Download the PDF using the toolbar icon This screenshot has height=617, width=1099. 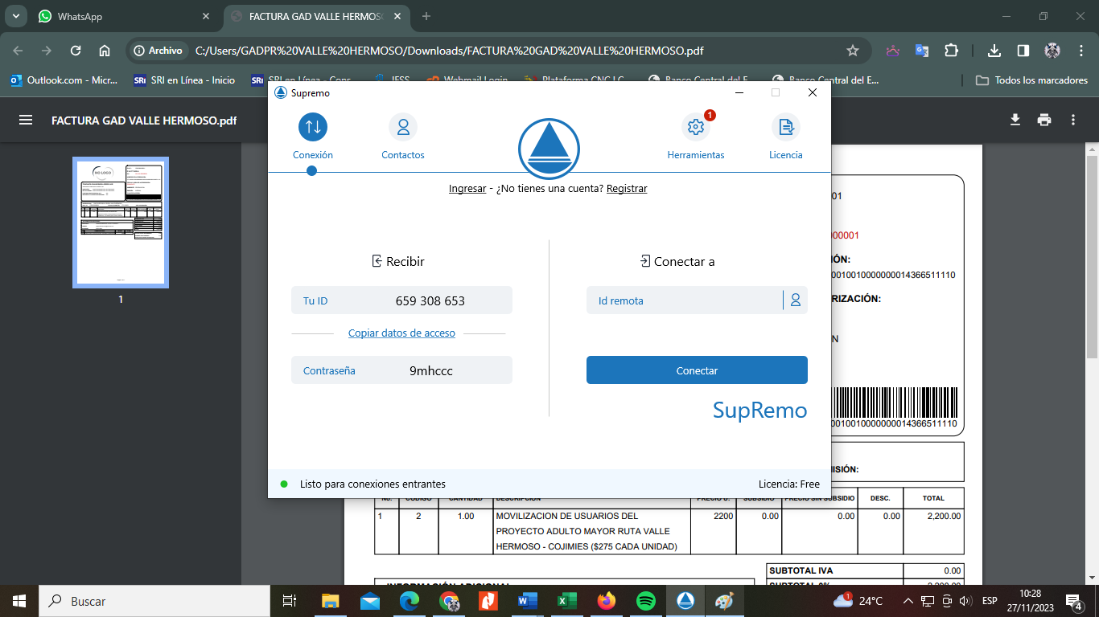(x=1015, y=121)
